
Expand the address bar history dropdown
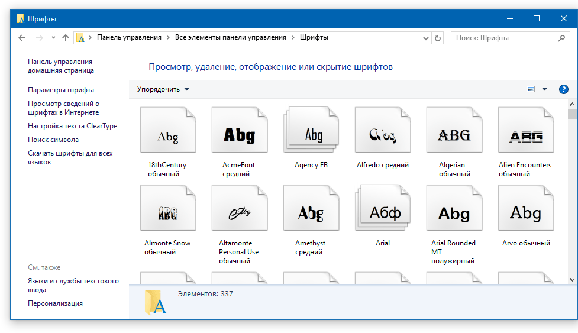(425, 38)
